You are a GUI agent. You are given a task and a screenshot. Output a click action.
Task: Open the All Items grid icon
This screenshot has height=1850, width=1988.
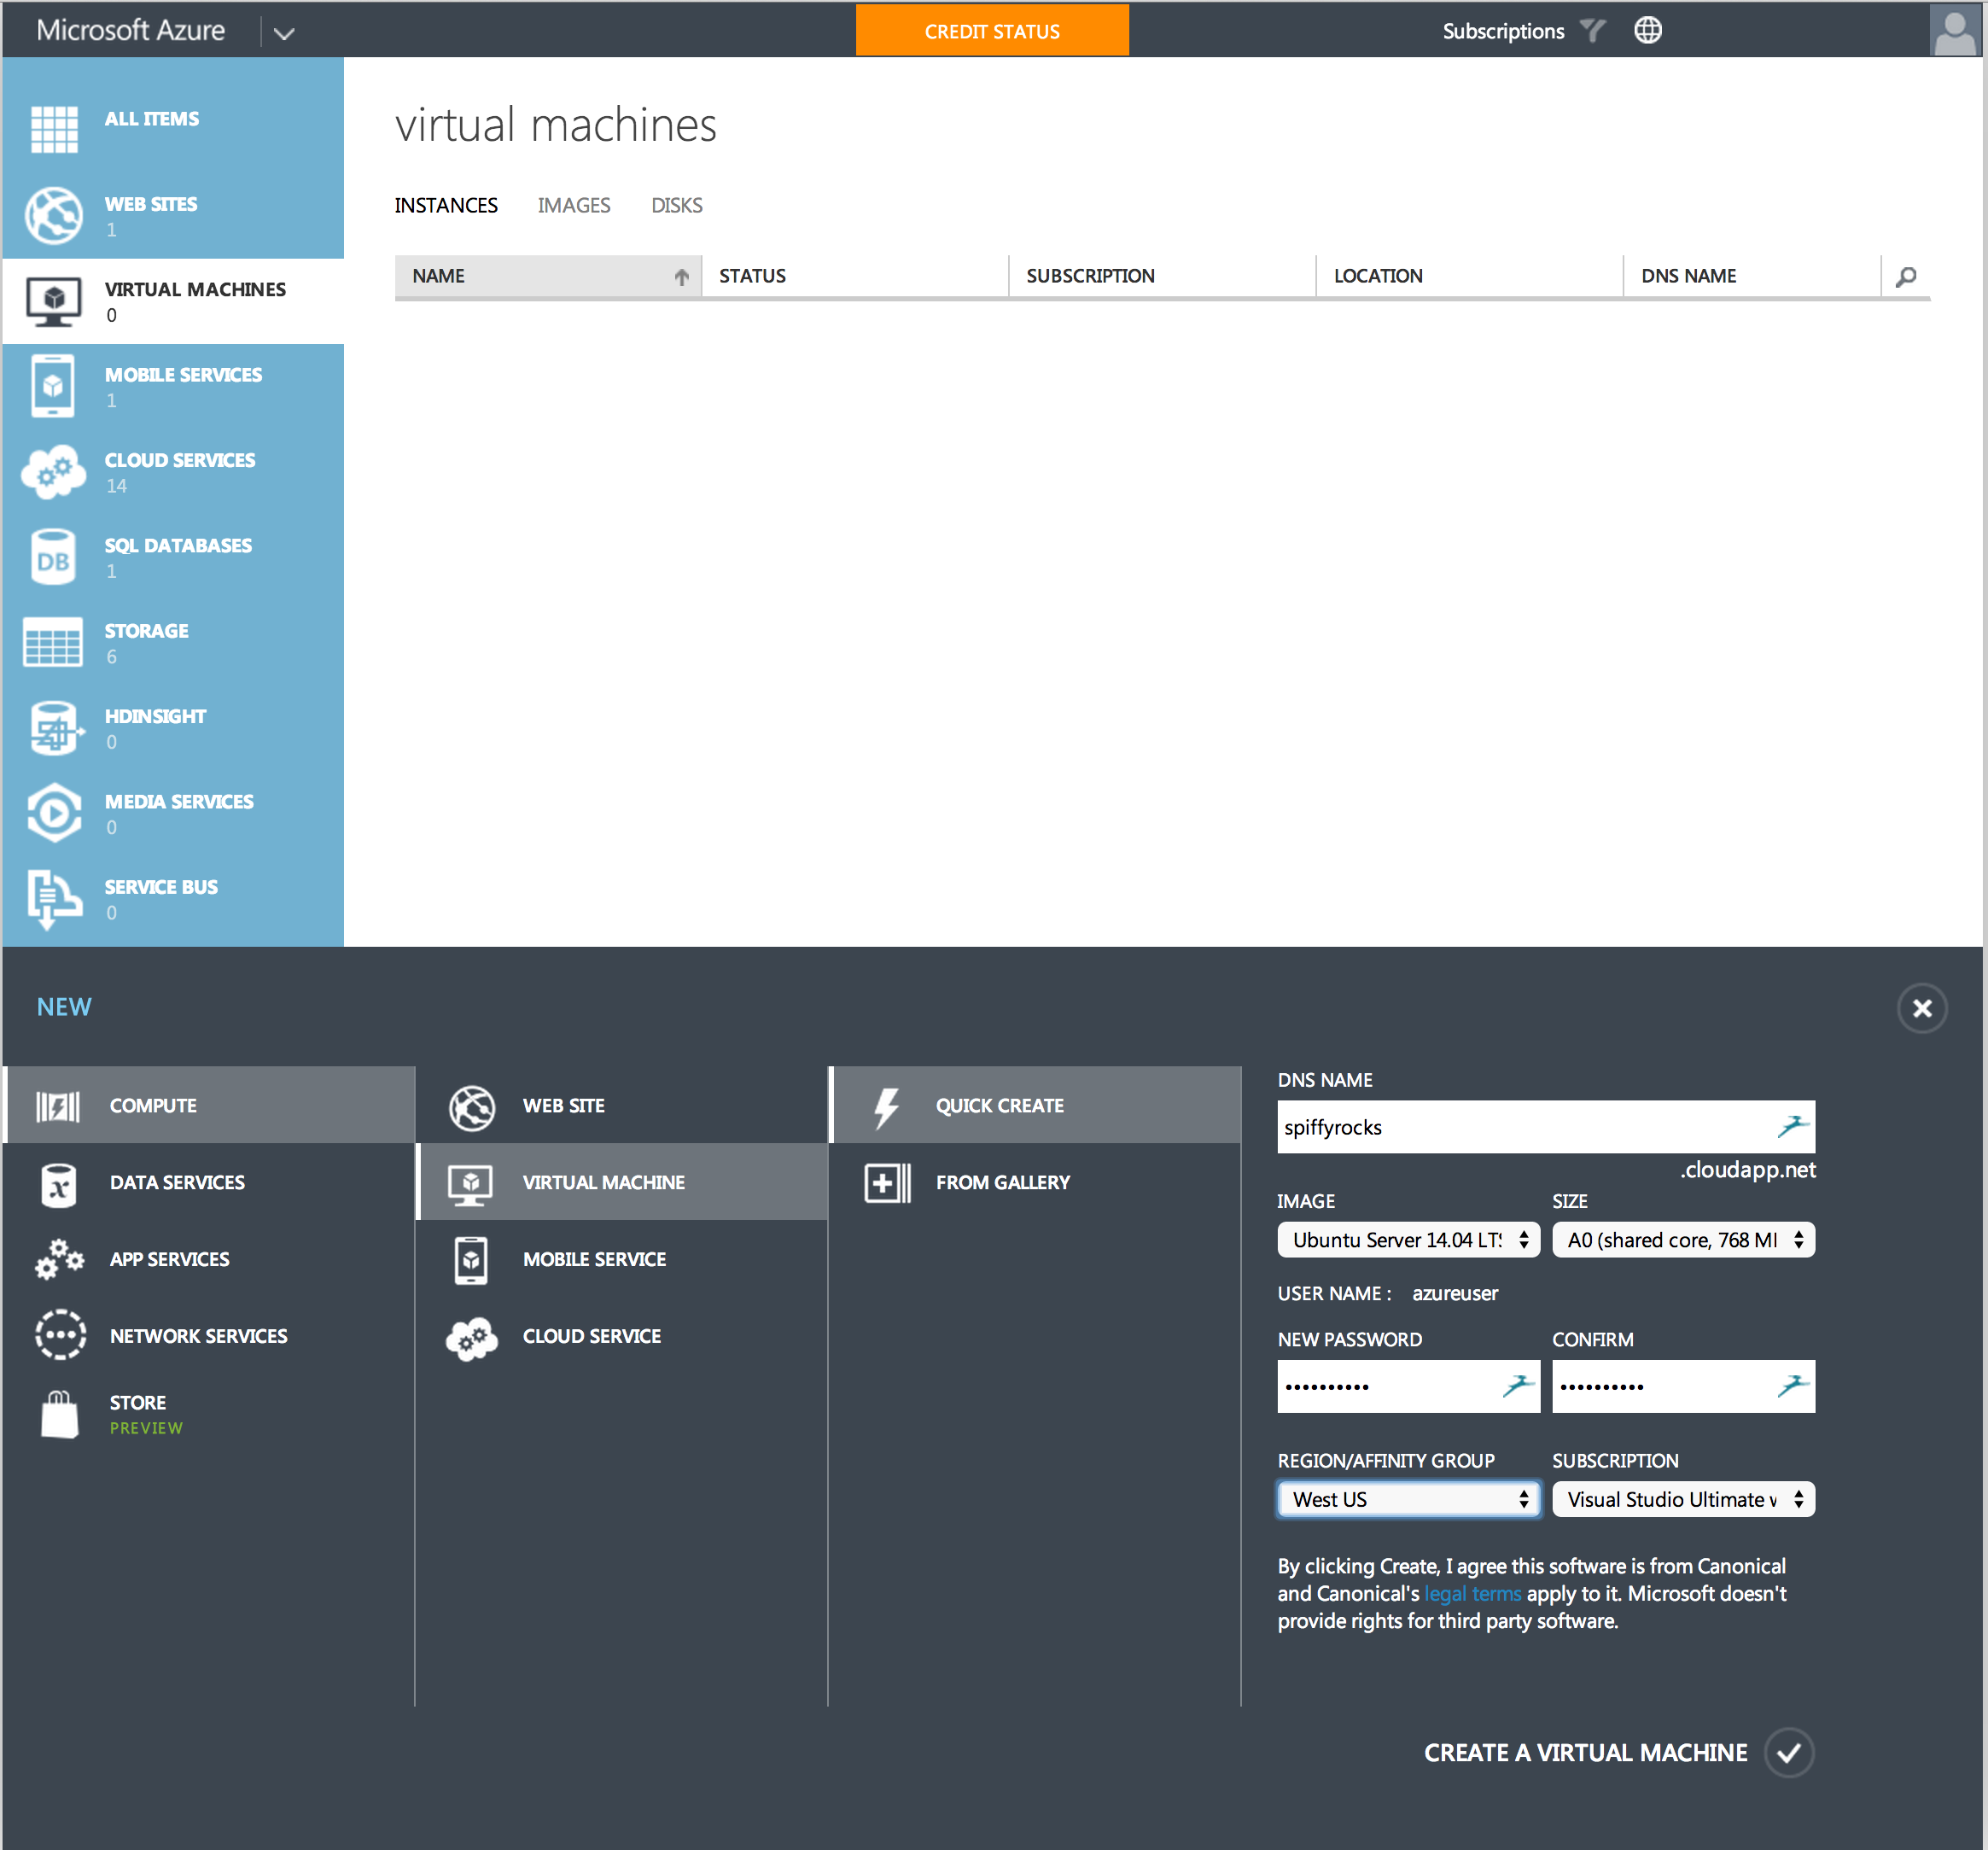54,129
